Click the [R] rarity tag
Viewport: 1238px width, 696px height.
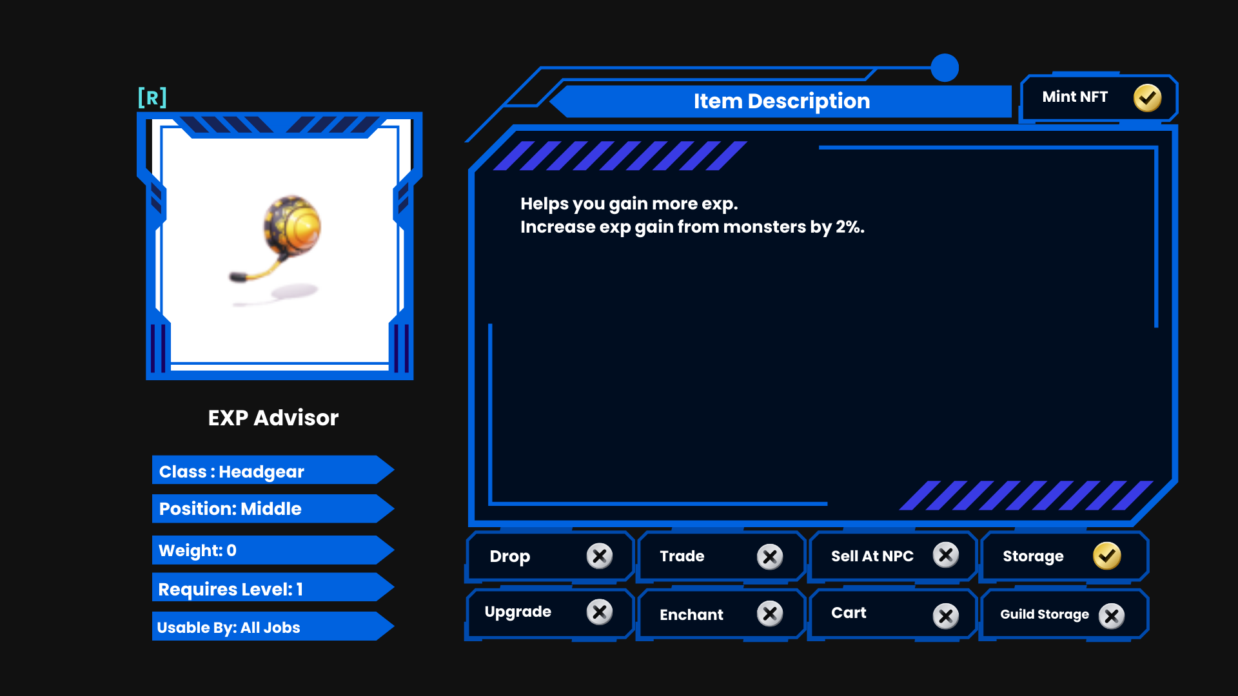153,97
